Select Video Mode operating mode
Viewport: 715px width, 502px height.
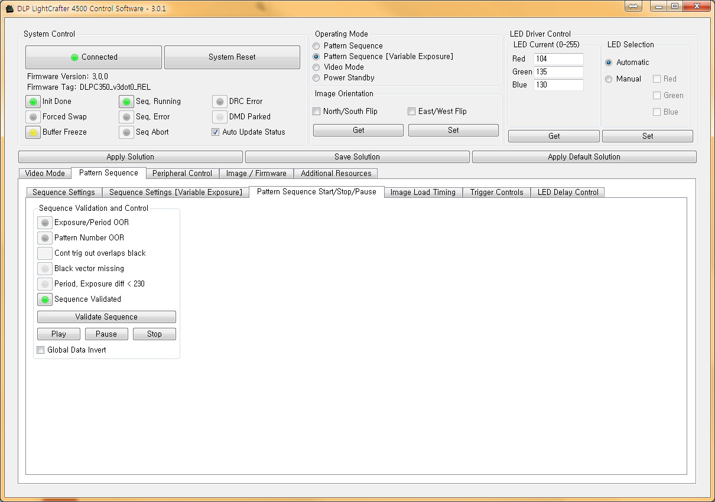coord(317,67)
